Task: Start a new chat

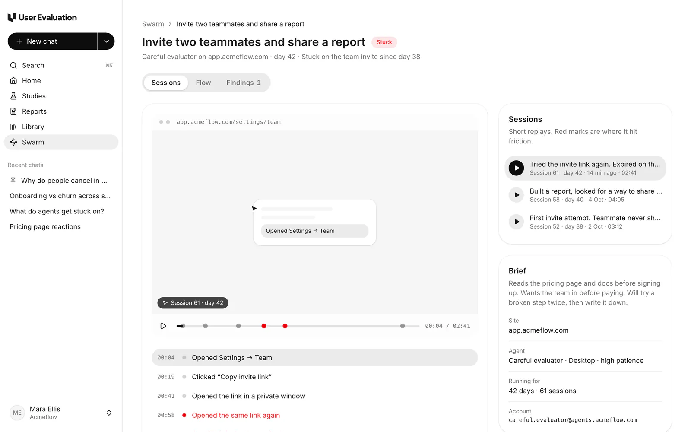Action: (x=52, y=41)
